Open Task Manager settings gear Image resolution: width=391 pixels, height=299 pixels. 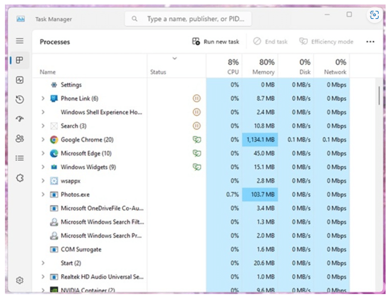coord(19,280)
